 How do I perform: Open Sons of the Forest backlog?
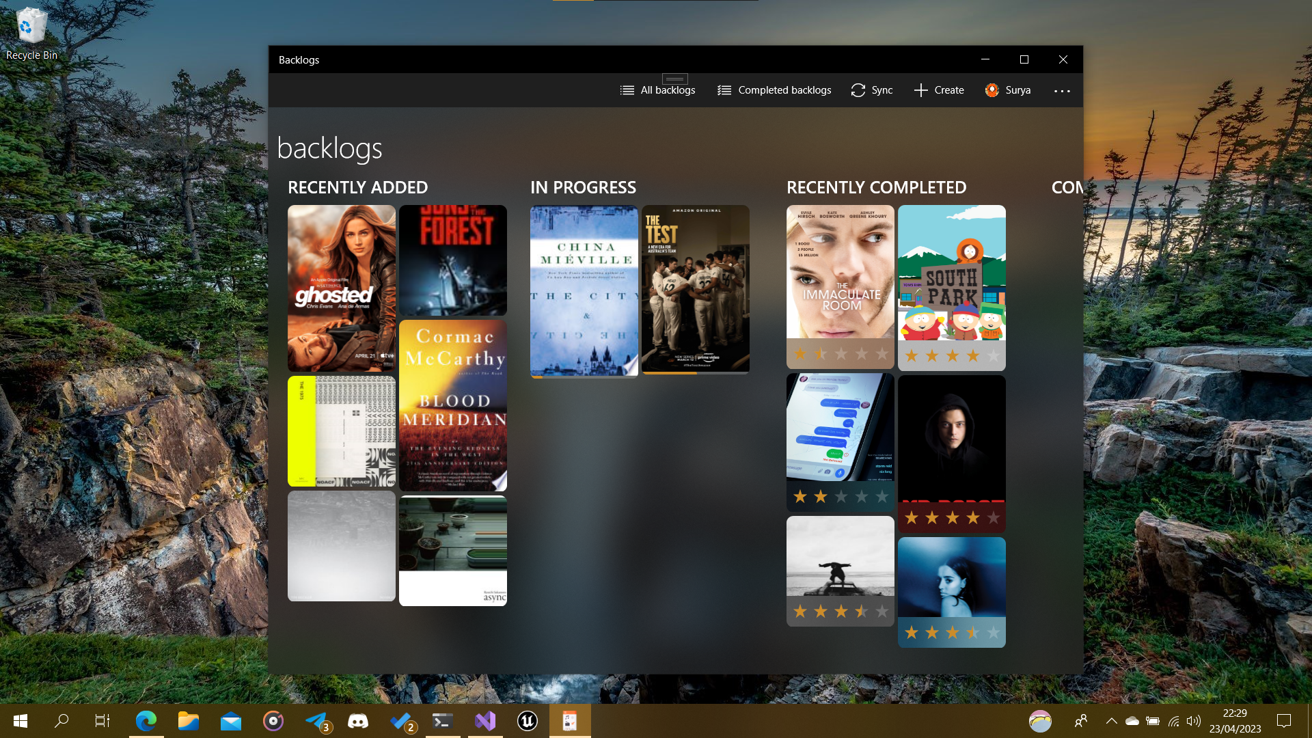[x=453, y=260]
